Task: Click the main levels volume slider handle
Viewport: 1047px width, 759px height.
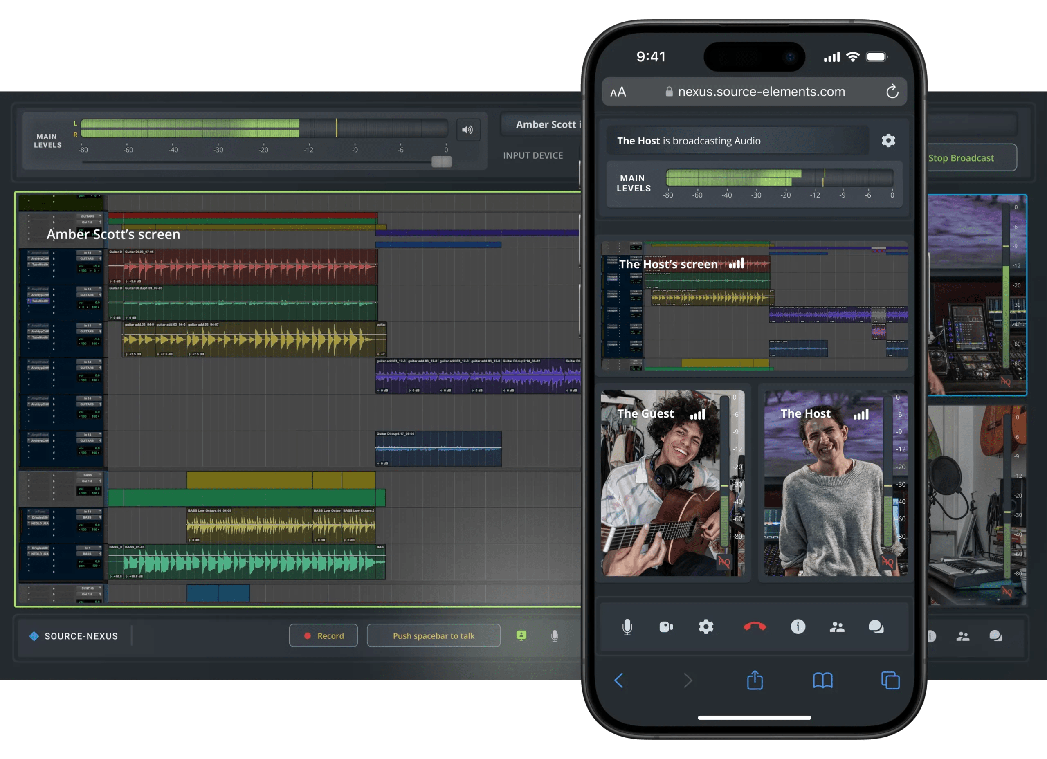Action: [x=441, y=162]
